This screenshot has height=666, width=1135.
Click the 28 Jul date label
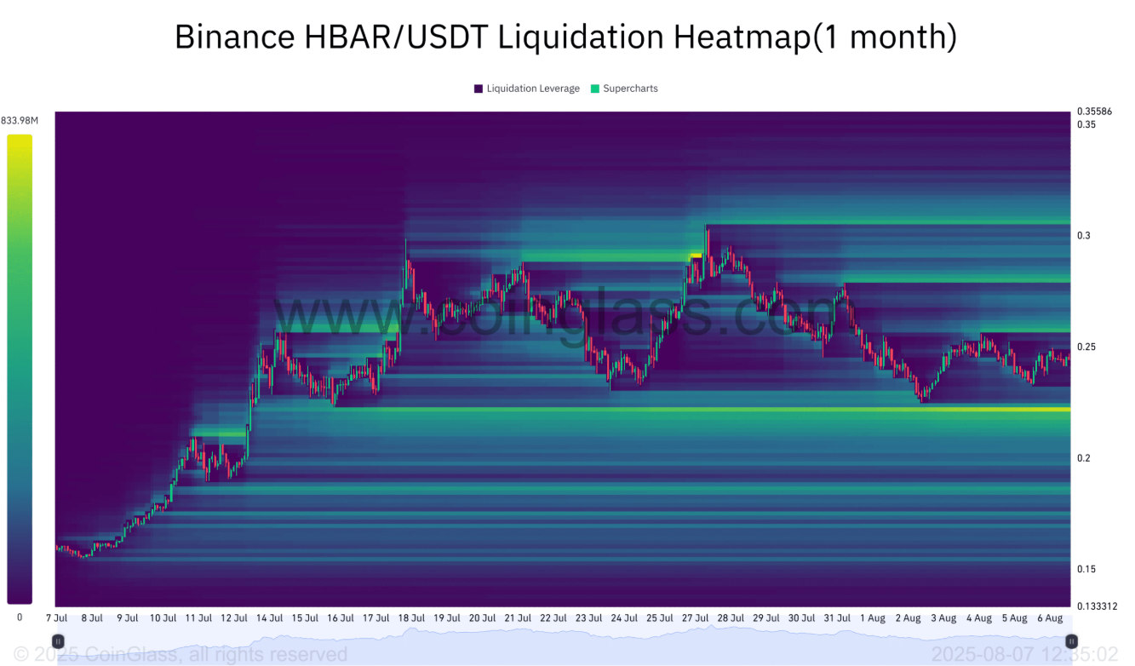(731, 618)
